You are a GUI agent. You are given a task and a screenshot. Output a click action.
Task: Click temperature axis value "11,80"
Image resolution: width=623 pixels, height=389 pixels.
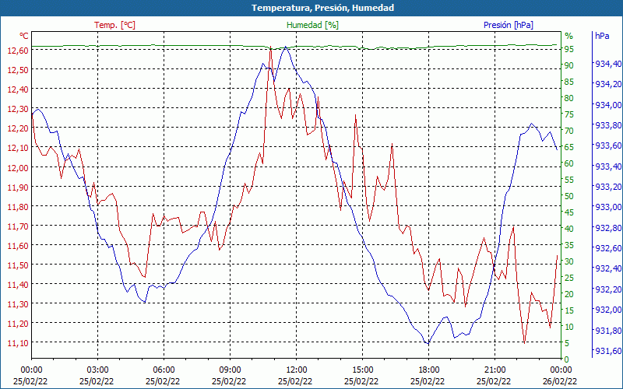click(17, 206)
